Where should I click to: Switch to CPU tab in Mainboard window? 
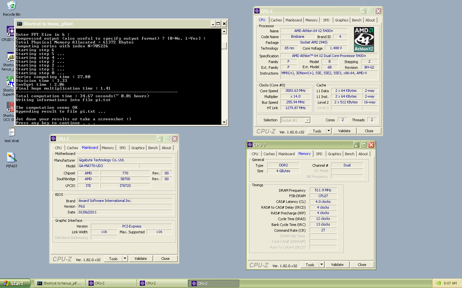coord(58,148)
